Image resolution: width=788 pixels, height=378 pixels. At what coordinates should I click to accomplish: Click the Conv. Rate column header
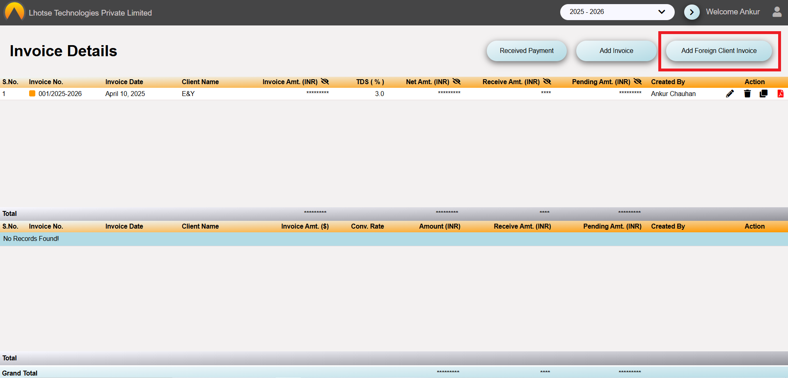click(368, 226)
